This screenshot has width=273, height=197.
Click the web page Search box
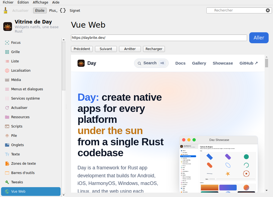[151, 63]
